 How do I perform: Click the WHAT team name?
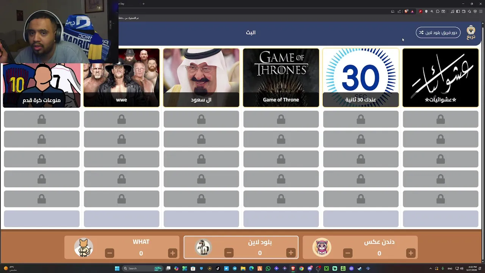click(141, 242)
